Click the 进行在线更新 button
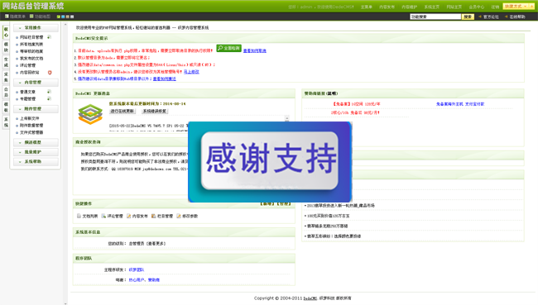Image resolution: width=538 pixels, height=305 pixels. coord(122,111)
